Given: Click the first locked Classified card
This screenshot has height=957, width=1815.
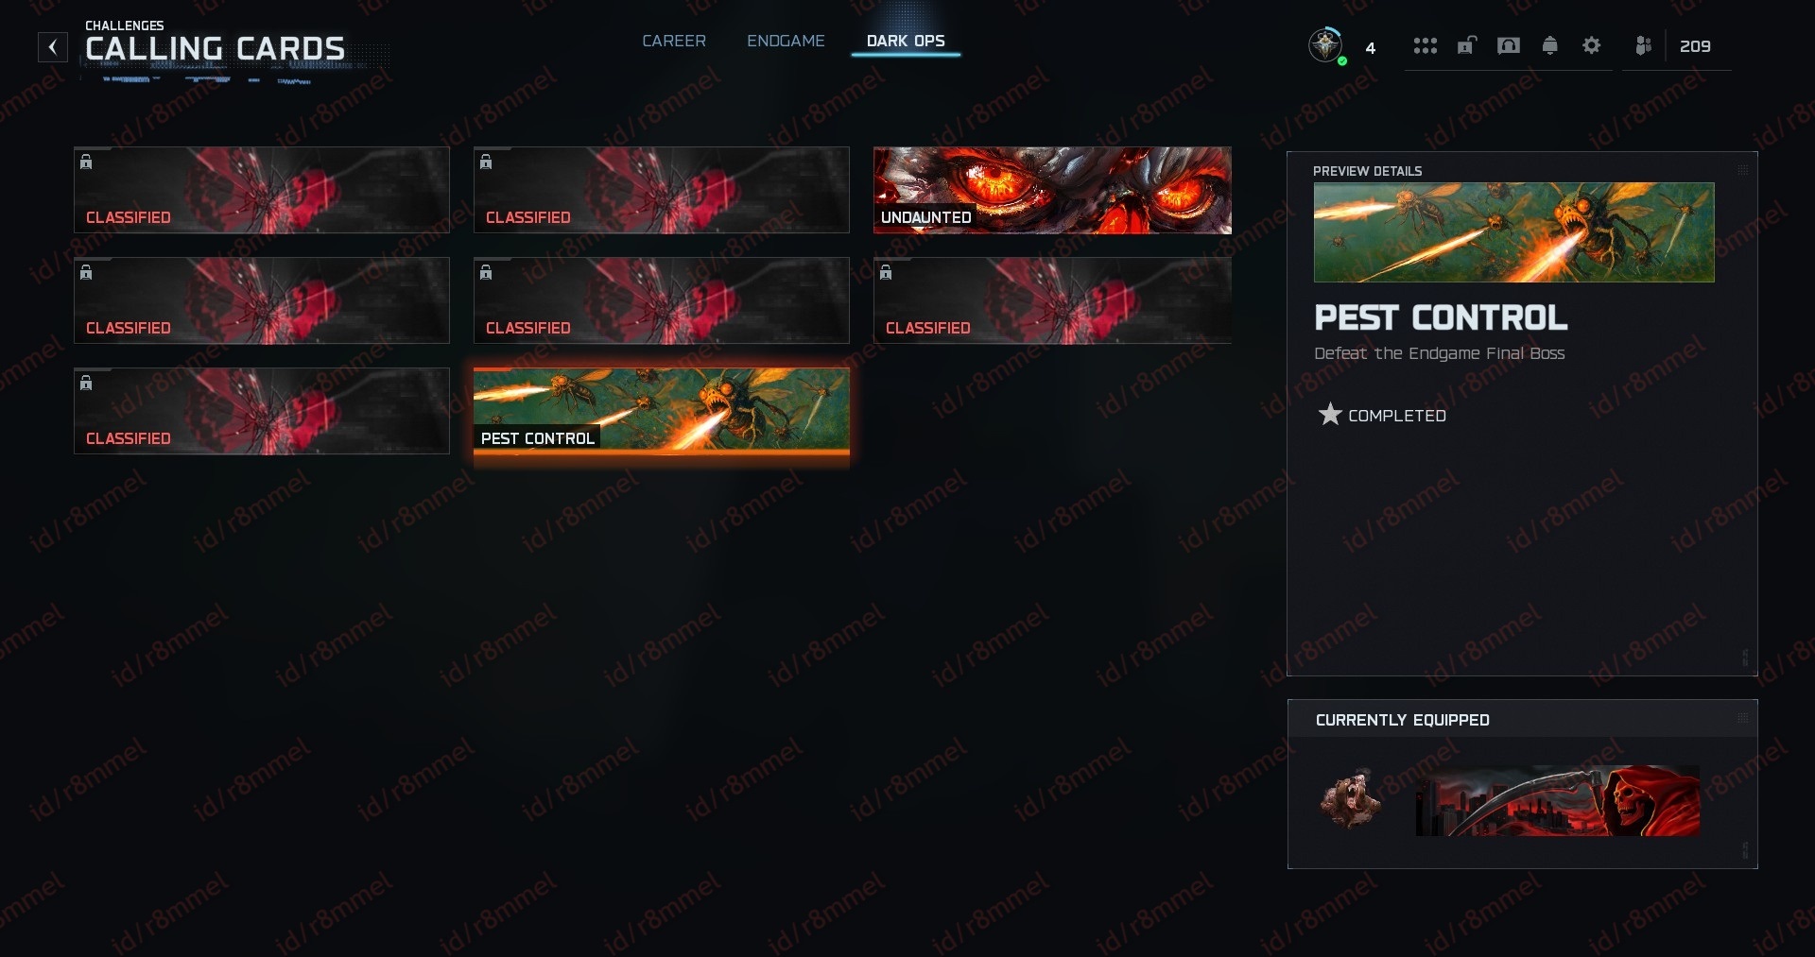Looking at the screenshot, I should 262,190.
